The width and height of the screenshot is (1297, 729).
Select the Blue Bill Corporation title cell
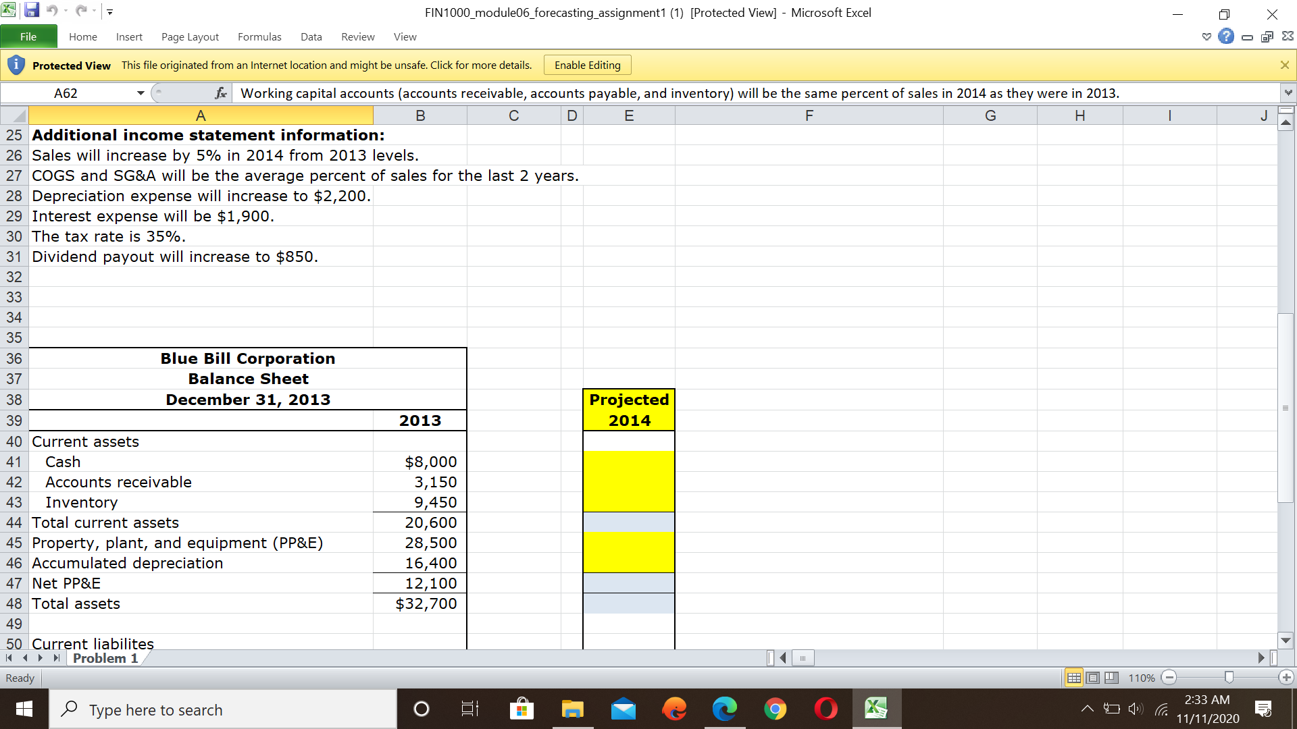248,358
